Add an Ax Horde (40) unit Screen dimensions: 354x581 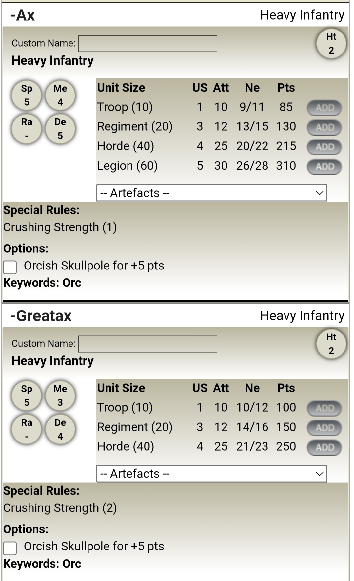[x=324, y=147]
